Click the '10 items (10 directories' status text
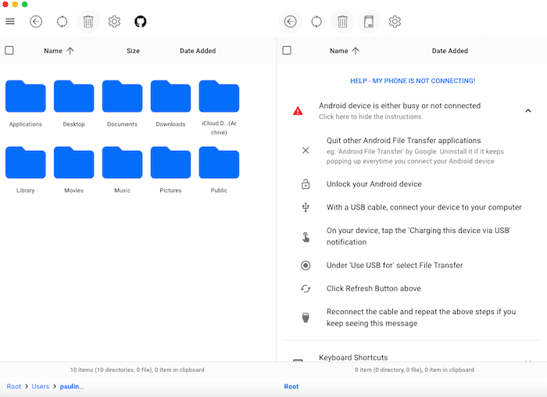The height and width of the screenshot is (397, 547). [x=137, y=370]
